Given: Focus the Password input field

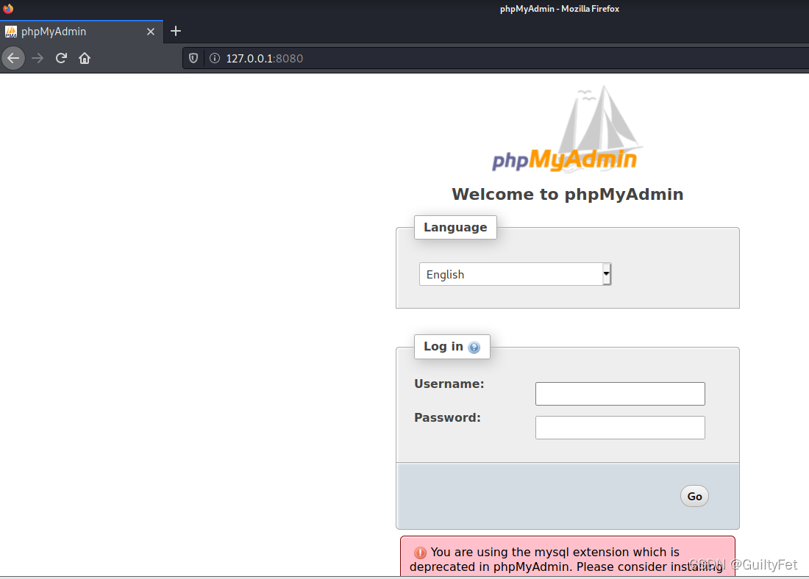Looking at the screenshot, I should coord(620,428).
